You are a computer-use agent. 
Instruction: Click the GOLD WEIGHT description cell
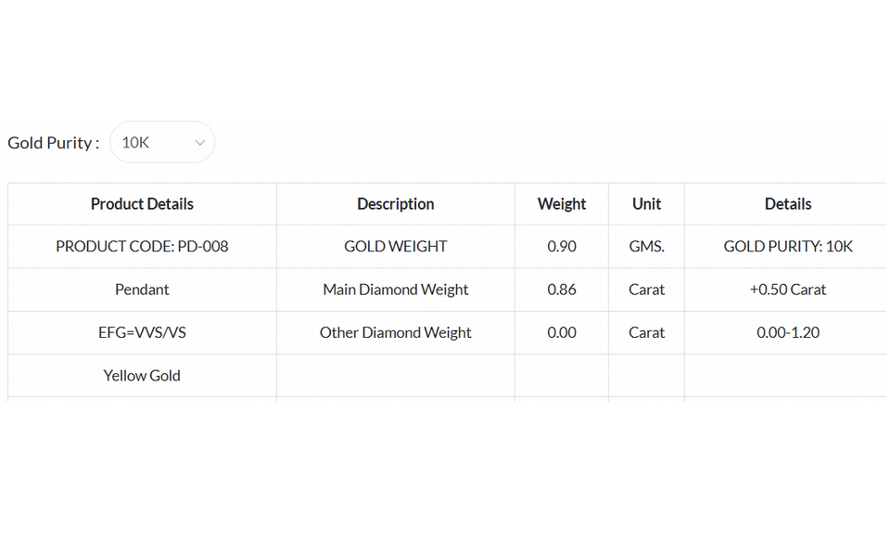[x=396, y=247]
